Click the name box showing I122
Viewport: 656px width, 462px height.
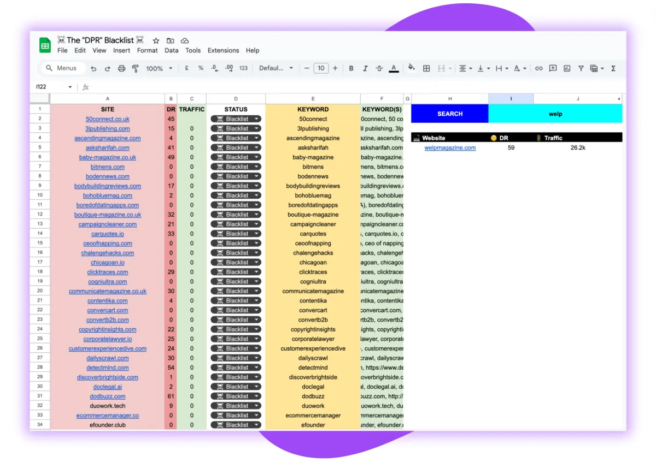coord(54,87)
